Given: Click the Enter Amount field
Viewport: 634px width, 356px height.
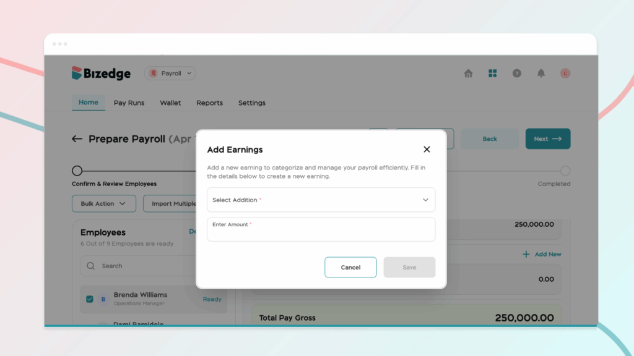Looking at the screenshot, I should (x=321, y=230).
